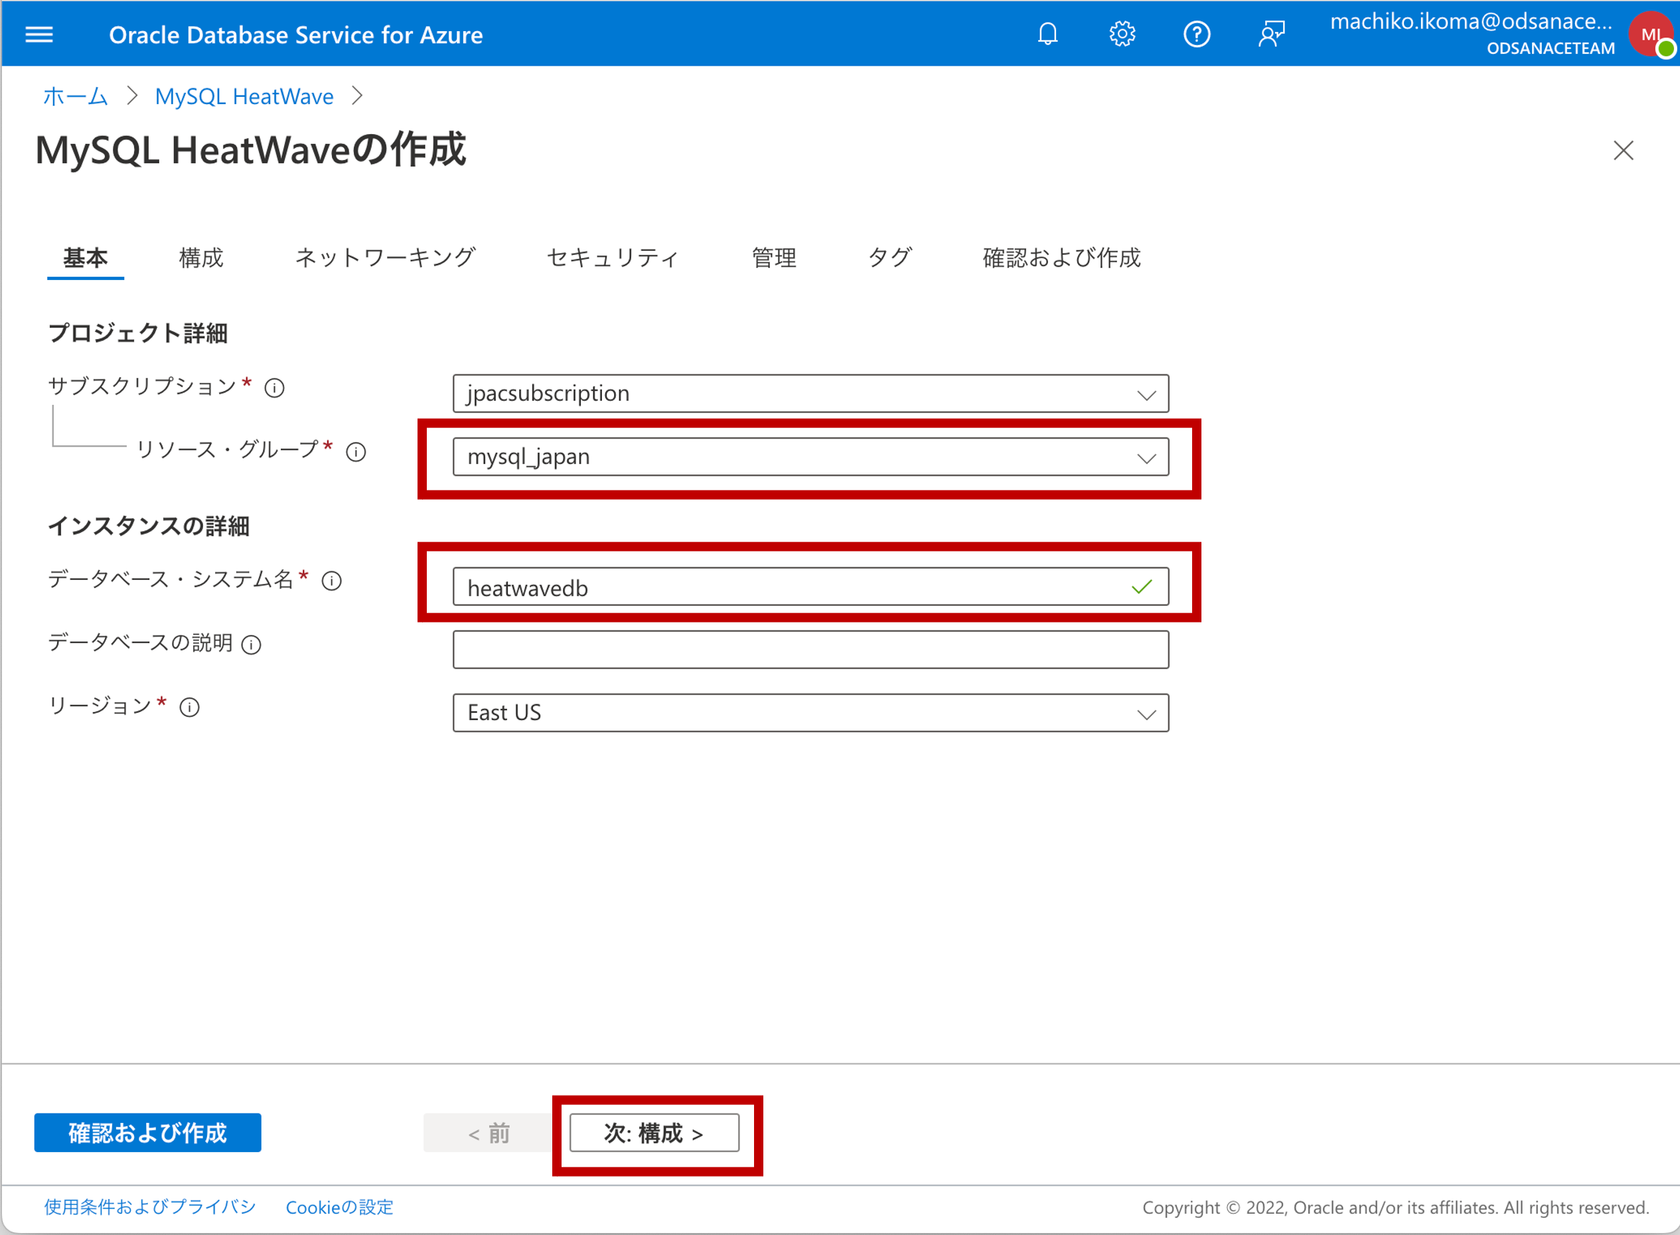Click the user avatar ML
The height and width of the screenshot is (1235, 1680).
coord(1651,35)
